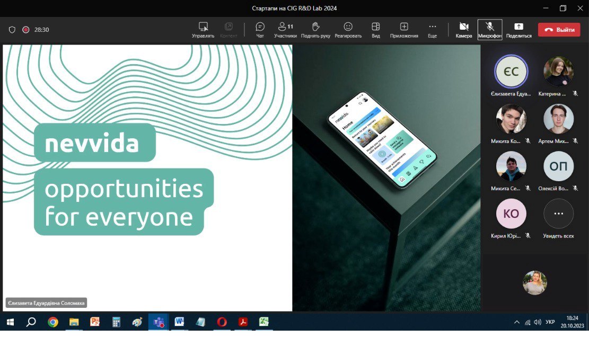Raise your hand in the meeting

tap(315, 30)
